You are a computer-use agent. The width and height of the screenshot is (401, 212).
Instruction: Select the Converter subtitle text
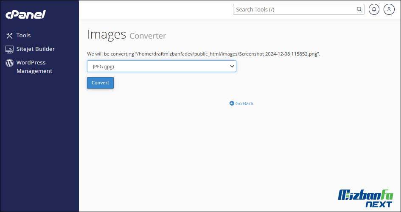click(x=148, y=36)
